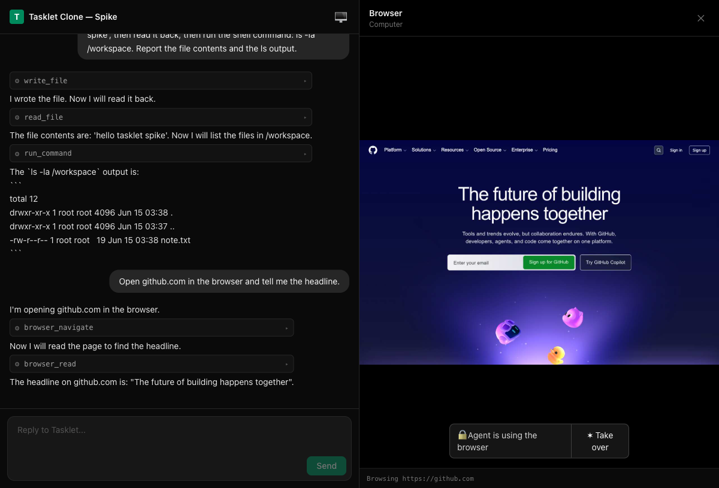Click 'I wrote the file. Now I will read it back.'

tap(83, 99)
